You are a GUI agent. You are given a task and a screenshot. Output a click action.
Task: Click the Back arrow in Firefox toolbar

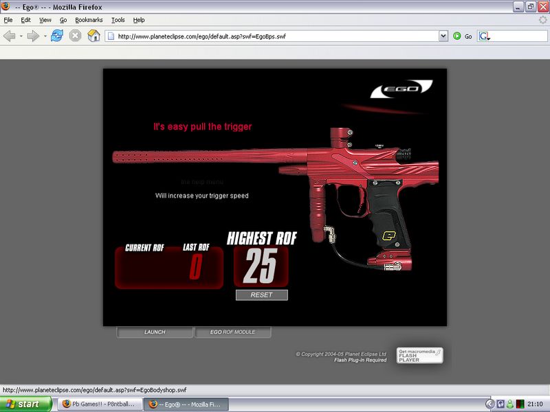tap(10, 36)
